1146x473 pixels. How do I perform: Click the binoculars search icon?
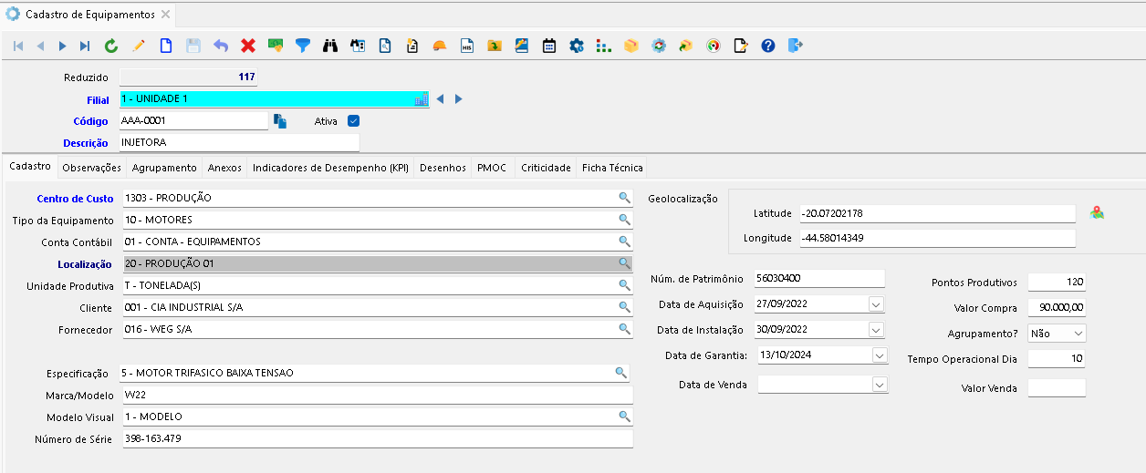coord(330,46)
